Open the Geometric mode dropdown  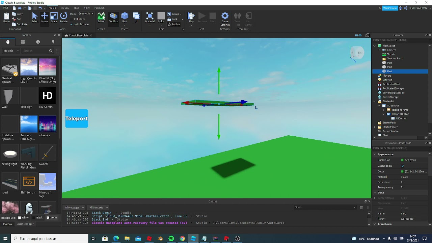[x=86, y=14]
